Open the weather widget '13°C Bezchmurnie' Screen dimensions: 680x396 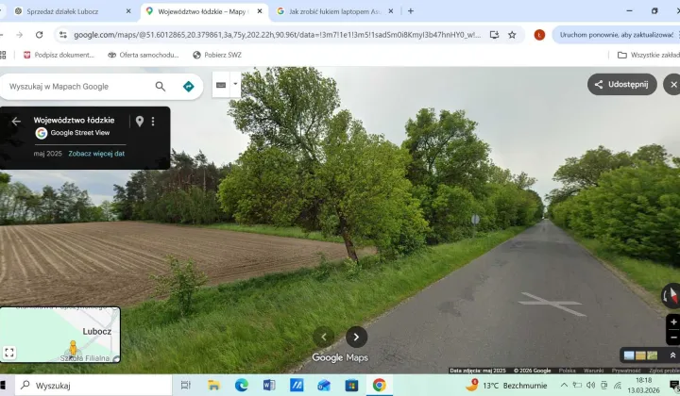click(x=506, y=386)
